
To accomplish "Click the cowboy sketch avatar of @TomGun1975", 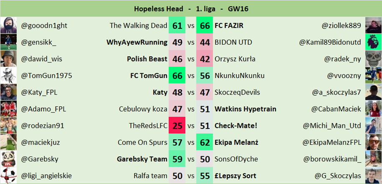I will [x=8, y=75].
